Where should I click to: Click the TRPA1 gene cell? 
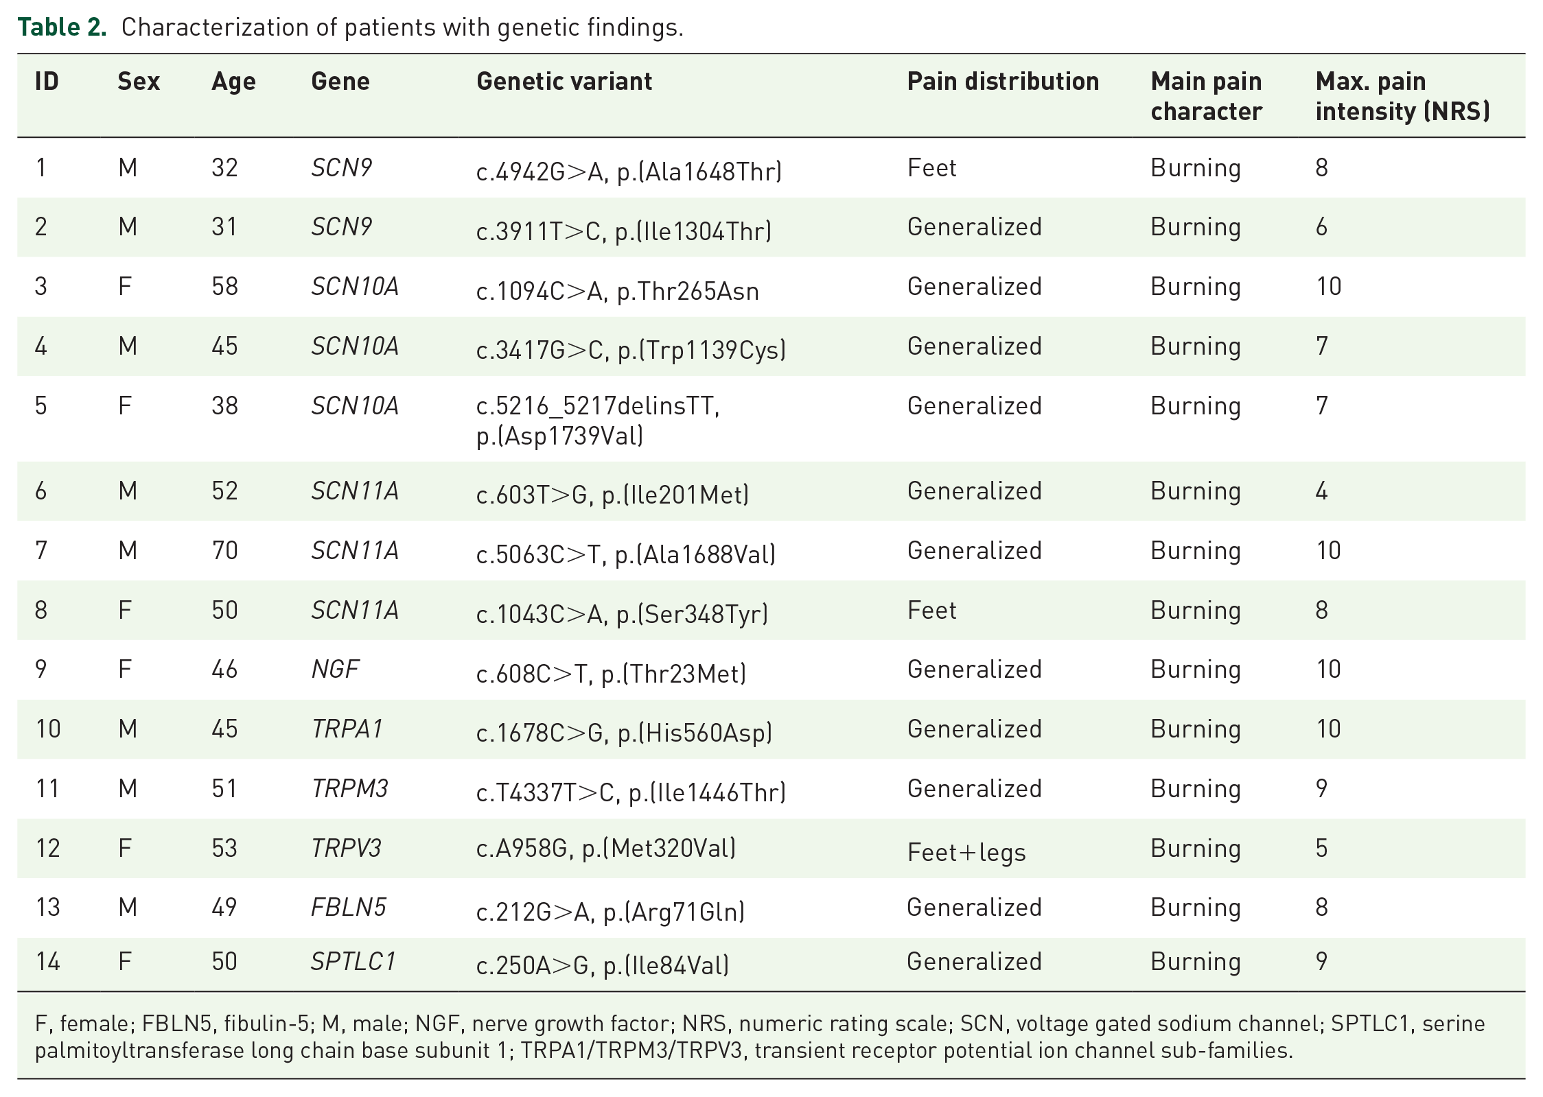coord(347,729)
